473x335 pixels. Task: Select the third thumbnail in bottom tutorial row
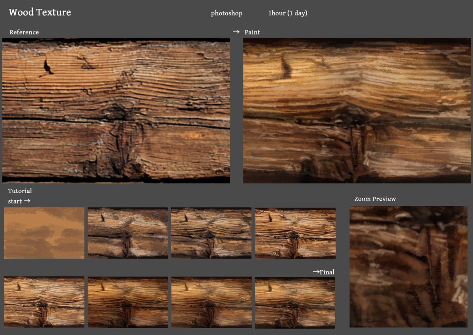click(x=211, y=302)
